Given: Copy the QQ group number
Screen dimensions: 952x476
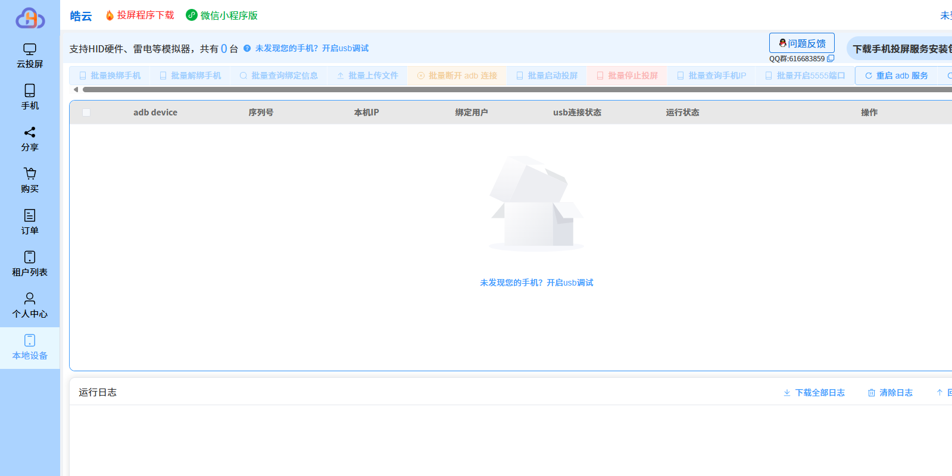Looking at the screenshot, I should pyautogui.click(x=831, y=58).
